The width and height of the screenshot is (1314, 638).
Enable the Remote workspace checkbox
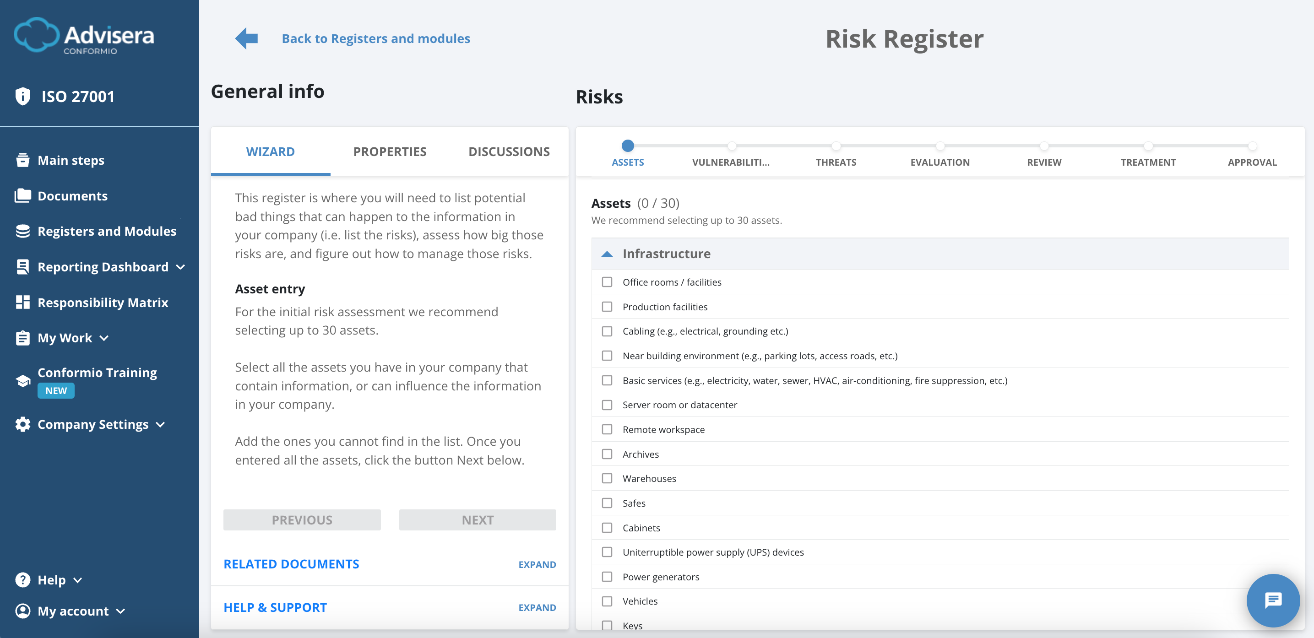tap(607, 429)
